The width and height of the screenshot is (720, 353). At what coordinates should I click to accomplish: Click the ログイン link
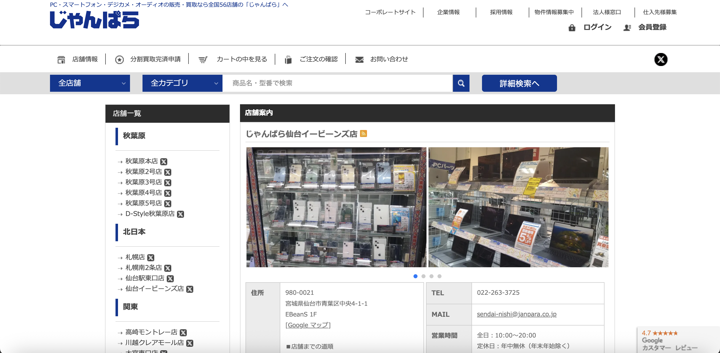(x=597, y=27)
